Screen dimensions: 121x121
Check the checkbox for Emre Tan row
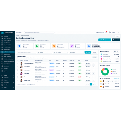[18, 77]
